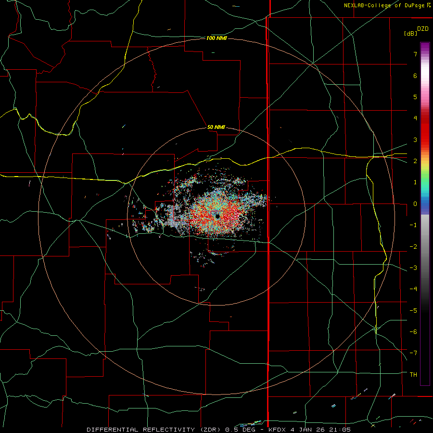Click the -5 value on color scale
This screenshot has width=433, height=433.
pos(413,311)
